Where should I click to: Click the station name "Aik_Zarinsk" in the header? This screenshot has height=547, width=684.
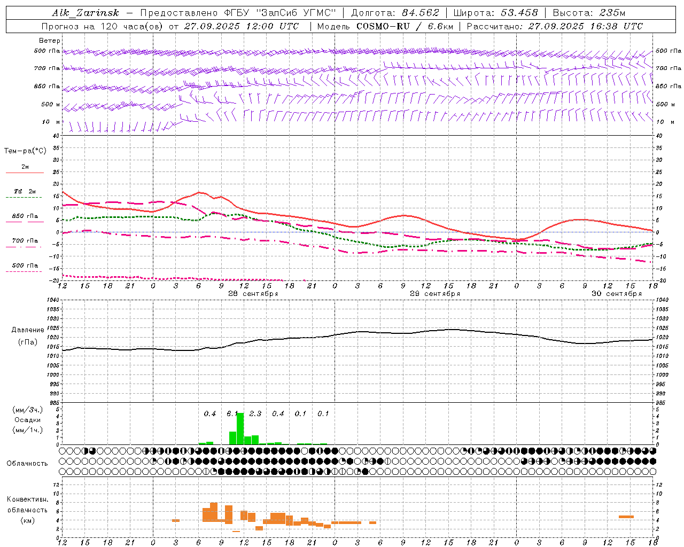click(x=85, y=13)
